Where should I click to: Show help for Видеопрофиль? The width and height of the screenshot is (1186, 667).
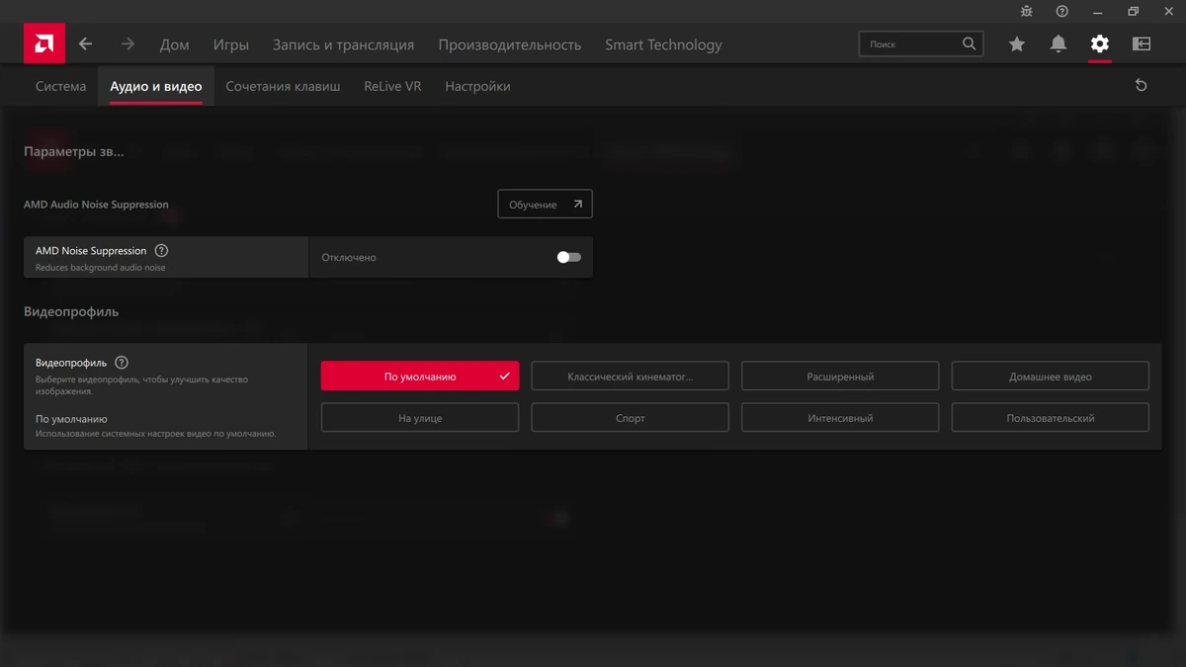[x=122, y=363]
